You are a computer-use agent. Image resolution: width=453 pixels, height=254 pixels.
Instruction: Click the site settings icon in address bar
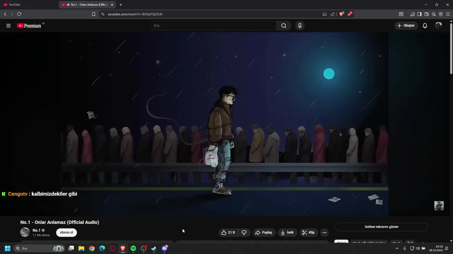[103, 14]
